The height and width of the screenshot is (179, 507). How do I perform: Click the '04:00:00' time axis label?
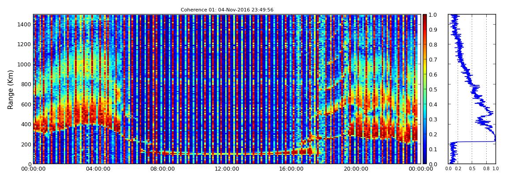point(97,169)
